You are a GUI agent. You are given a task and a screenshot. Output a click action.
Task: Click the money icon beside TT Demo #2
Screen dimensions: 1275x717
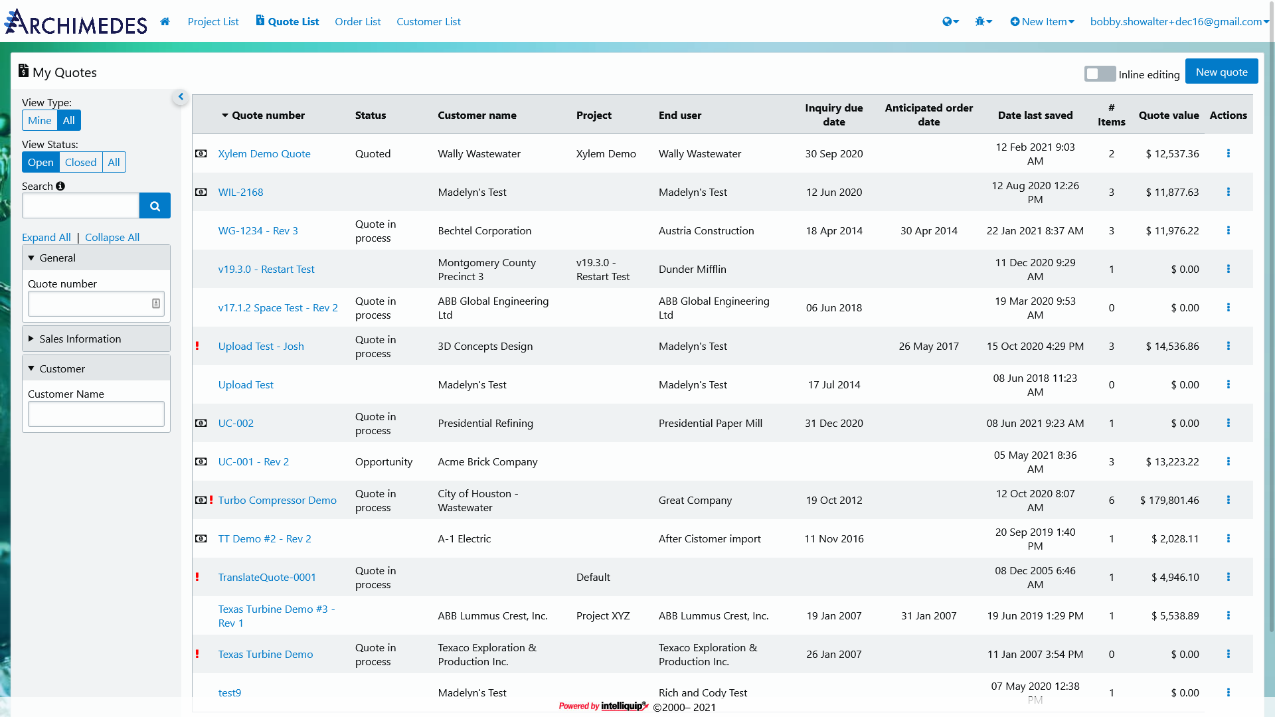coord(201,538)
